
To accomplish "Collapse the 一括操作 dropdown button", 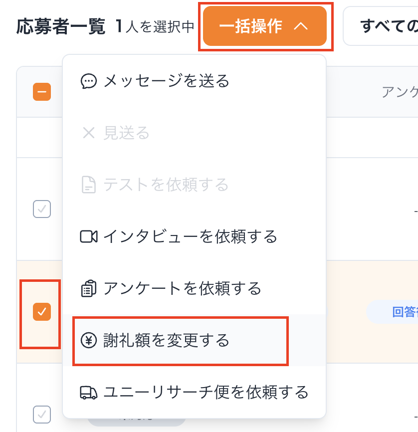I will (x=264, y=26).
